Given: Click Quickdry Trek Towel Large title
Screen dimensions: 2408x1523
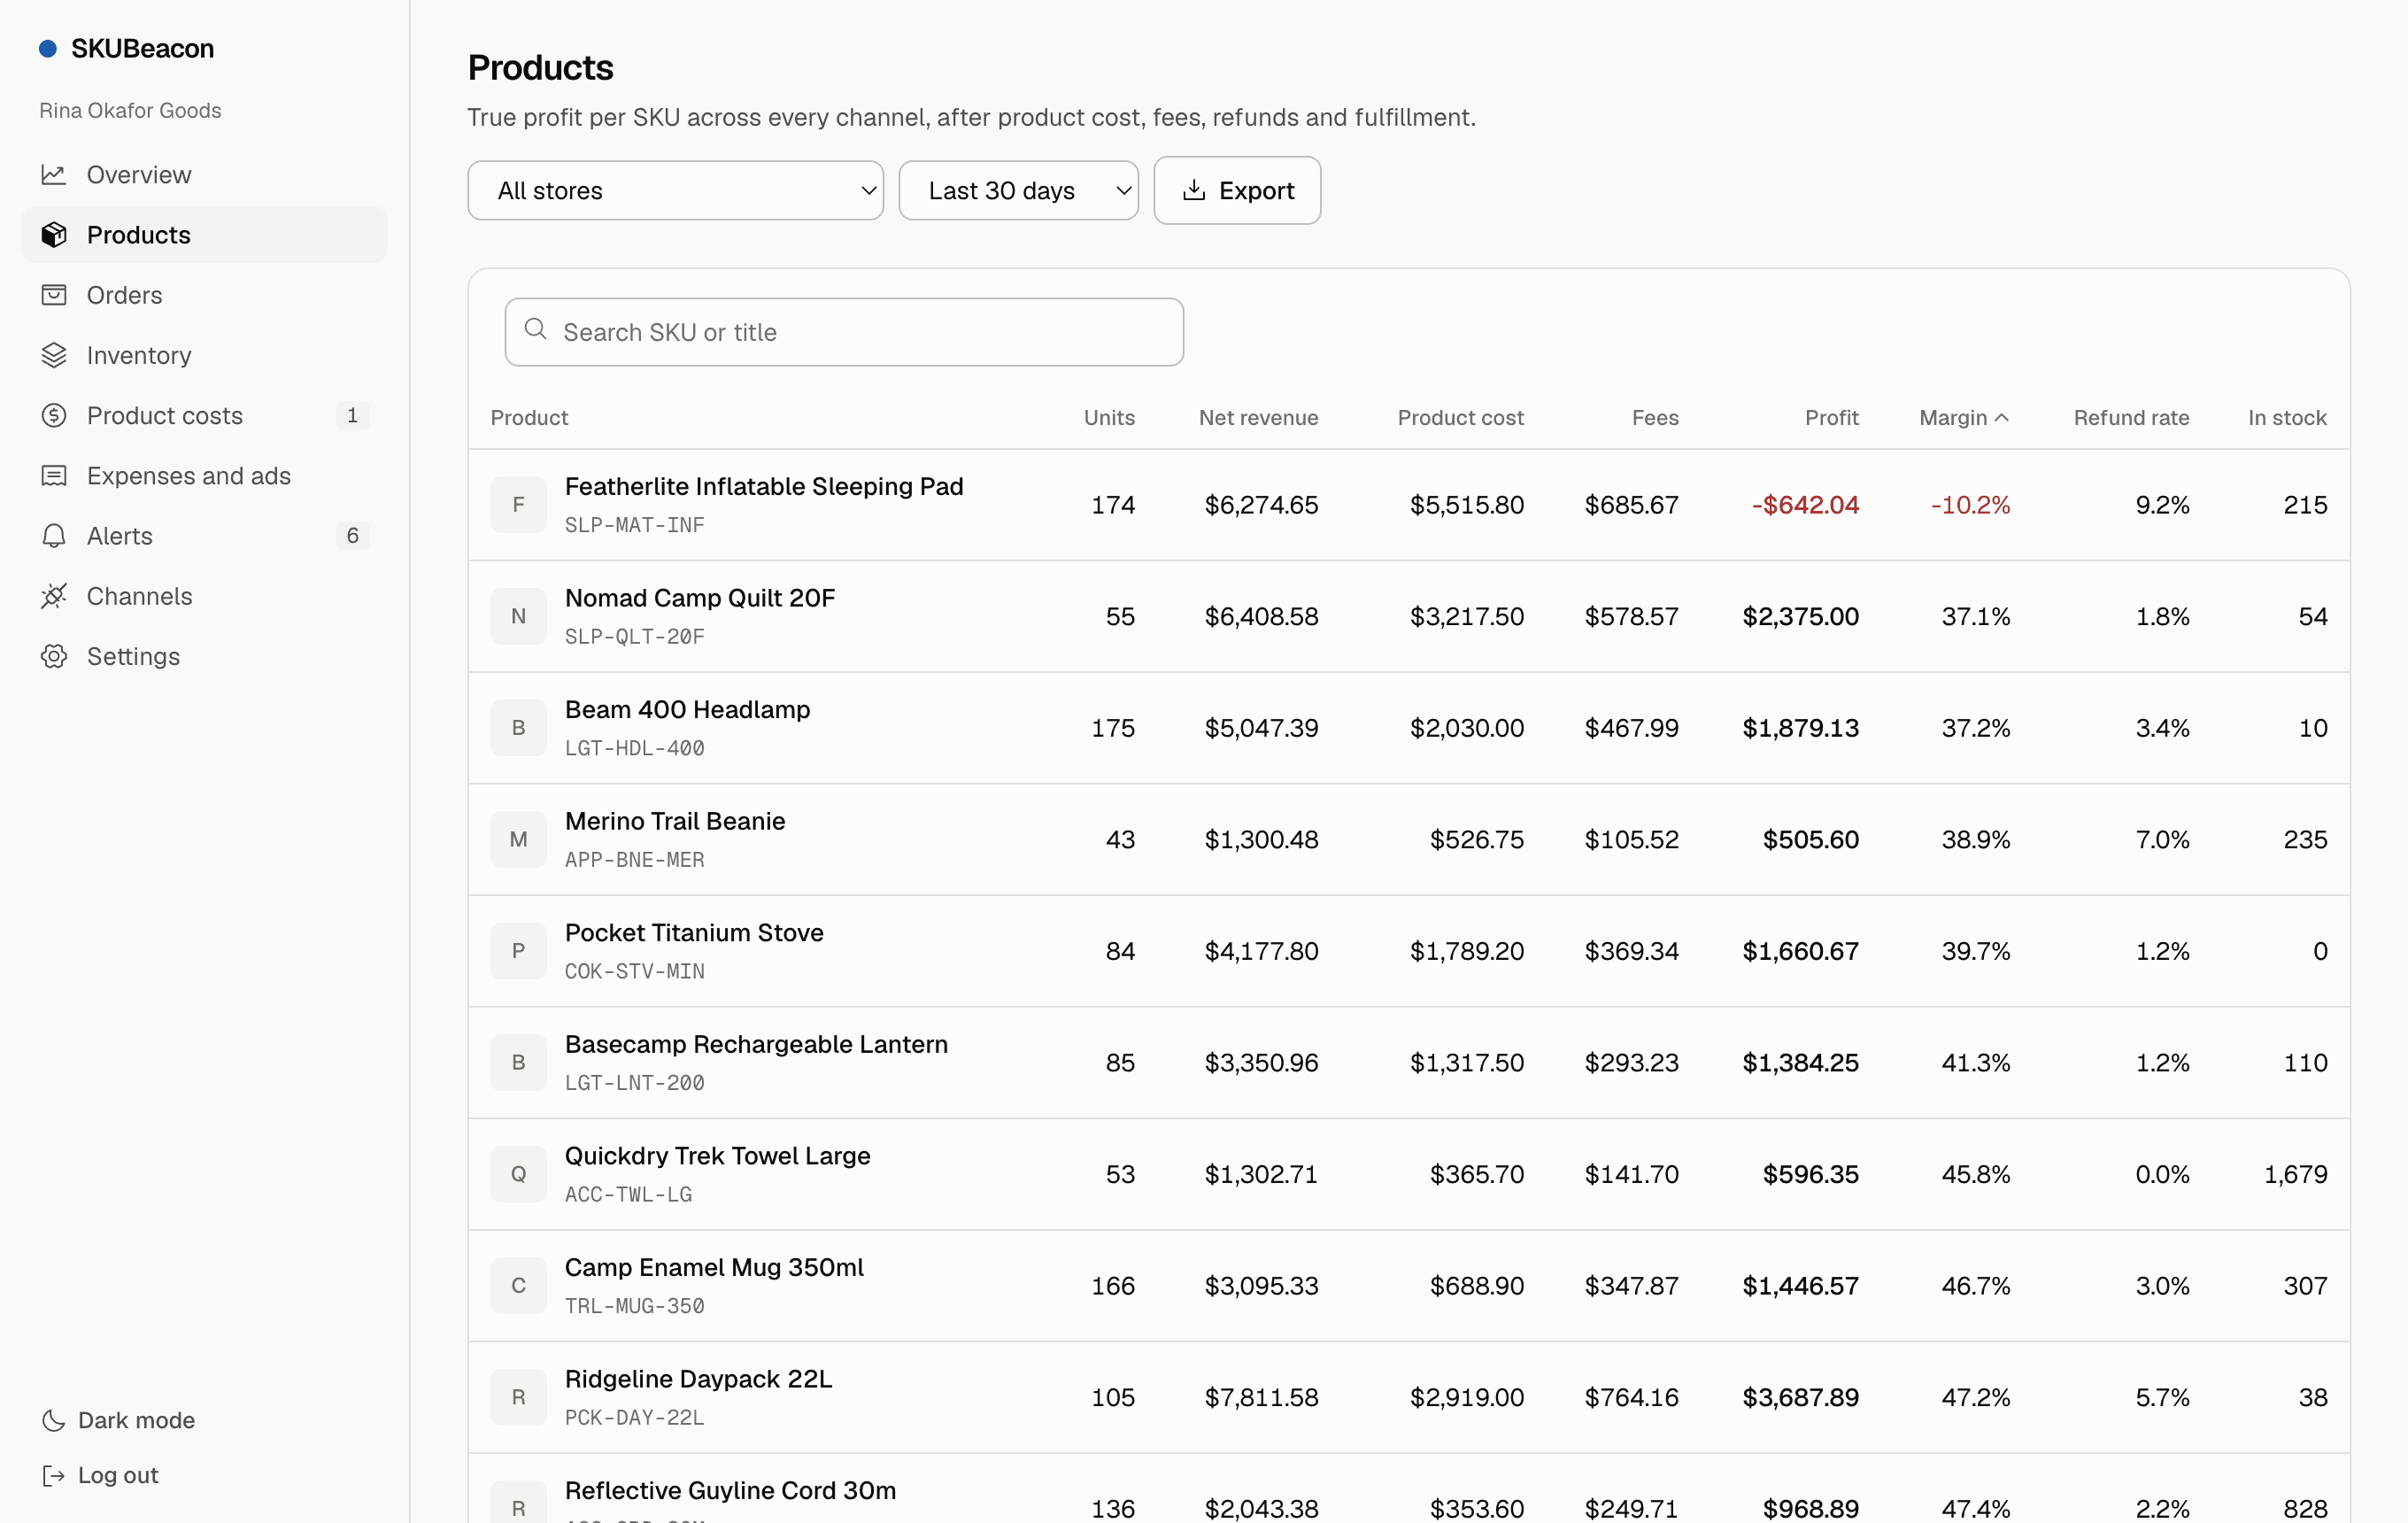Looking at the screenshot, I should point(717,1155).
